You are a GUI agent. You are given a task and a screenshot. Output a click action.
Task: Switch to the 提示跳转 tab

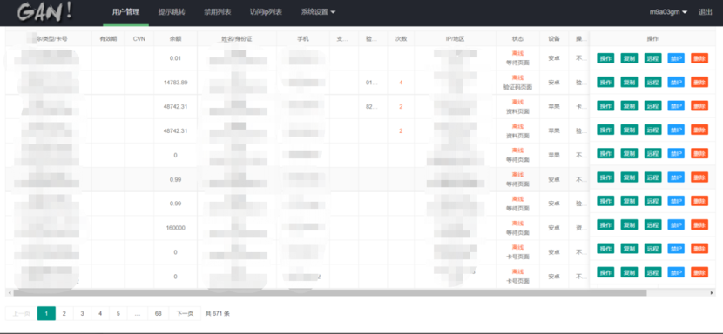[172, 12]
